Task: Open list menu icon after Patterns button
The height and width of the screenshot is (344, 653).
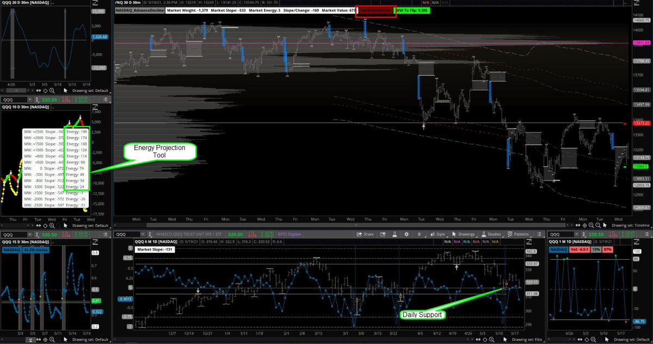Action: [539, 234]
